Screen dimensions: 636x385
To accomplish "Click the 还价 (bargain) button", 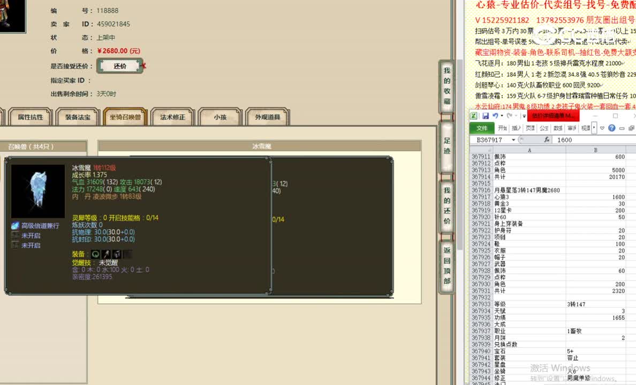I will coord(120,66).
